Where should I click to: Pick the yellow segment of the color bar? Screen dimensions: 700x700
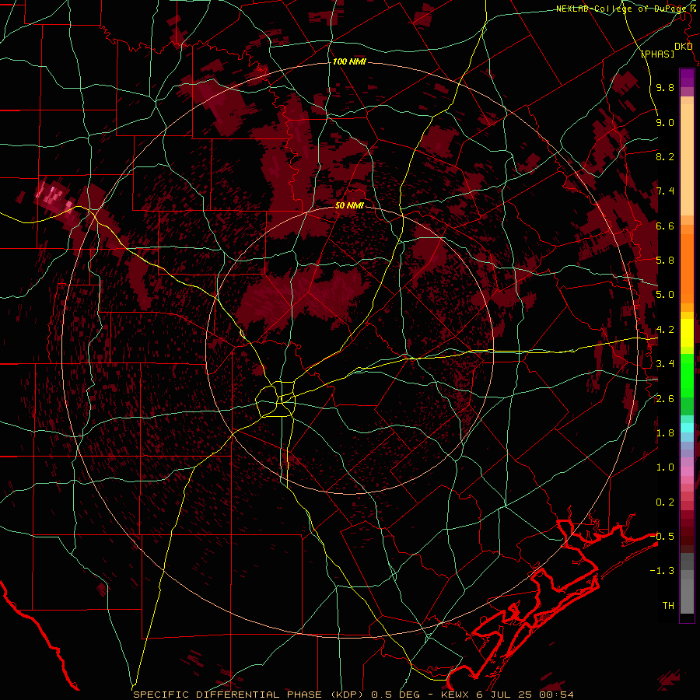[687, 333]
